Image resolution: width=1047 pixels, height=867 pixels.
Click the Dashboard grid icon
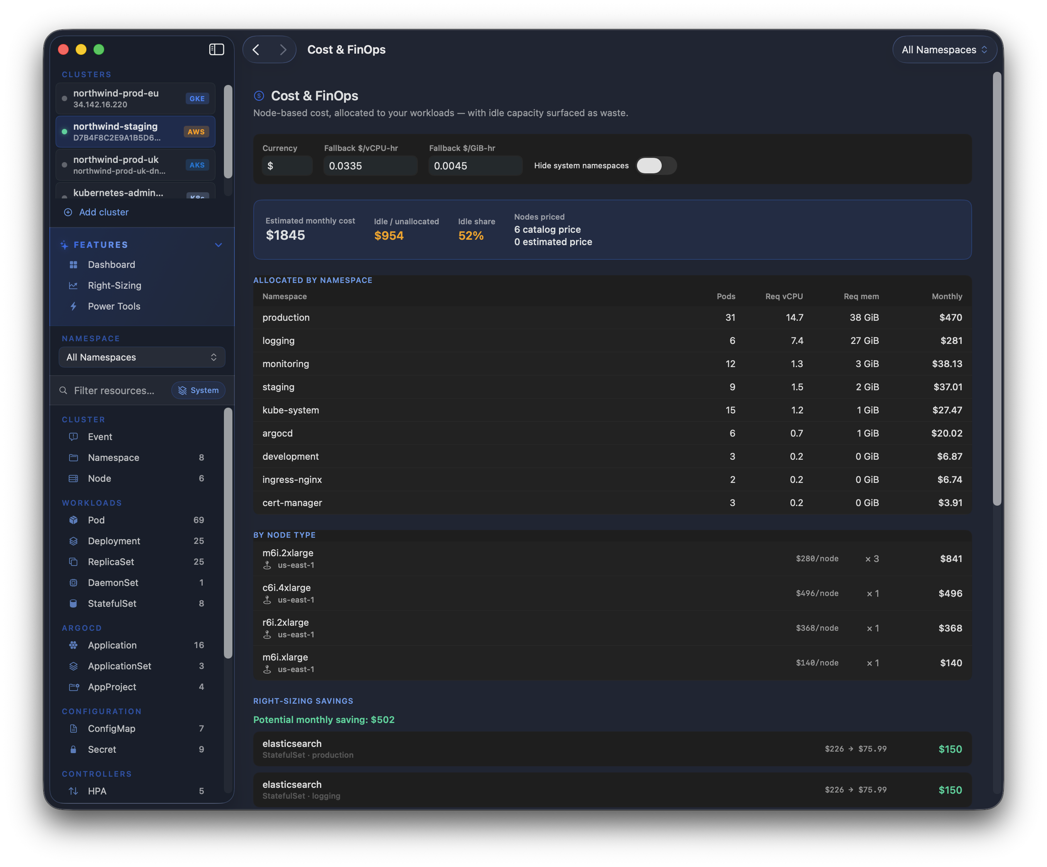click(x=73, y=265)
